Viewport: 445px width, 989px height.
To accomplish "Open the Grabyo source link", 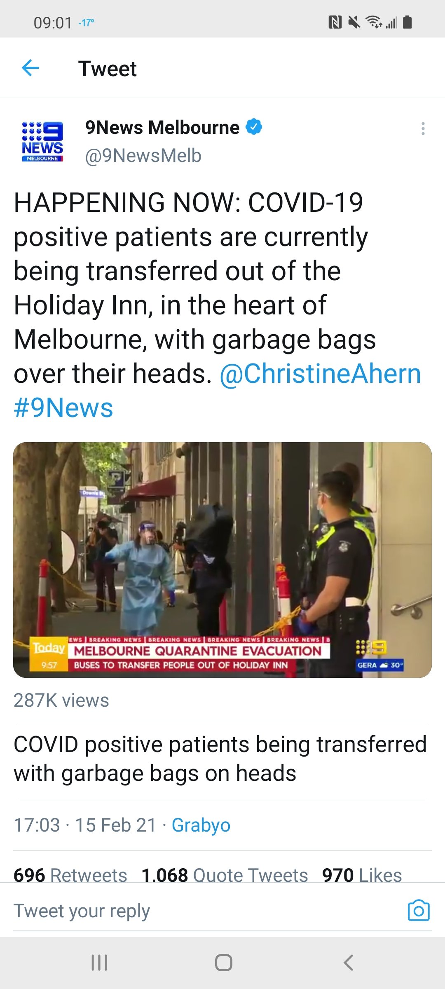I will point(201,825).
